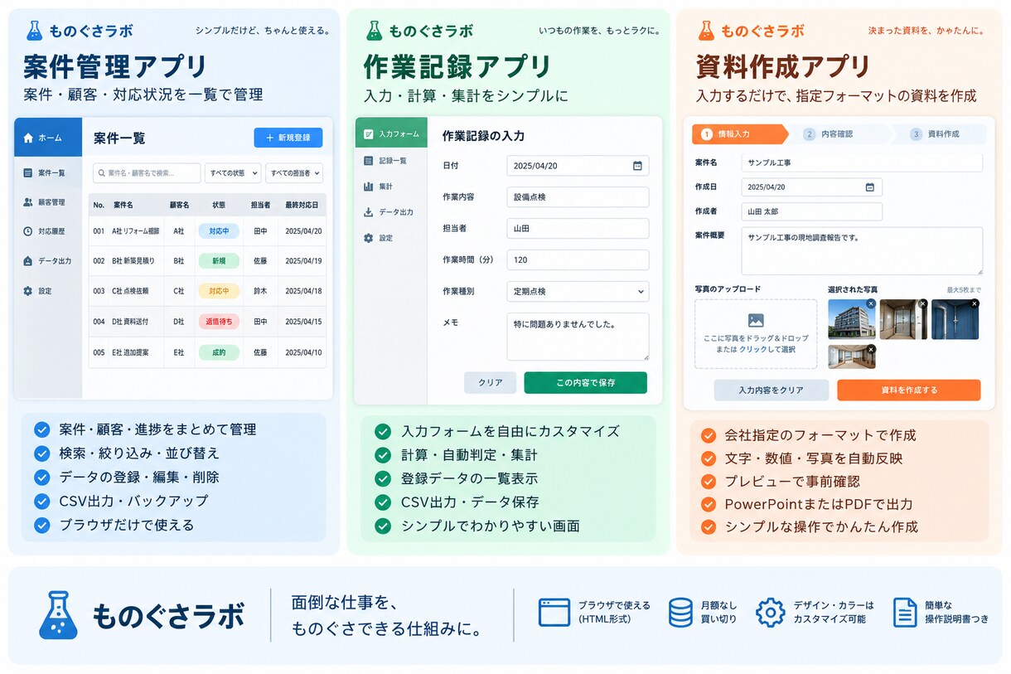Viewport: 1011px width, 674px height.
Task: Click the 新規登録 button
Action: coord(288,138)
